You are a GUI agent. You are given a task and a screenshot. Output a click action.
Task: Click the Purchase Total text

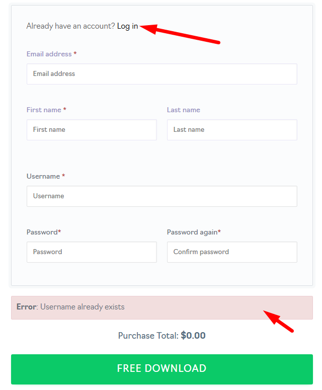coord(148,336)
